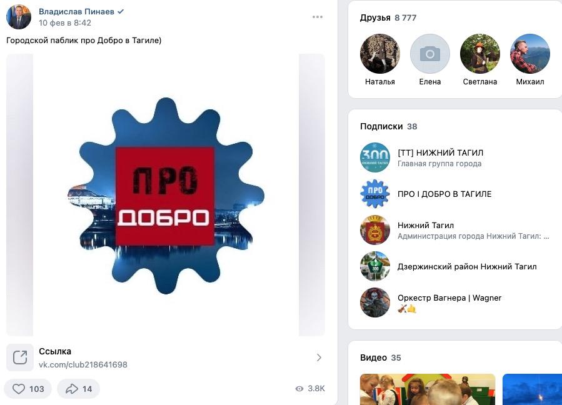Viewport: 562px width, 405px height.
Task: Open the Дзержинский район group avatar
Action: tap(375, 267)
